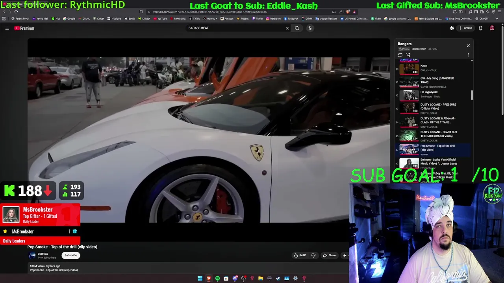504x283 pixels.
Task: Open OBS Studio from the taskbar
Action: click(x=244, y=278)
